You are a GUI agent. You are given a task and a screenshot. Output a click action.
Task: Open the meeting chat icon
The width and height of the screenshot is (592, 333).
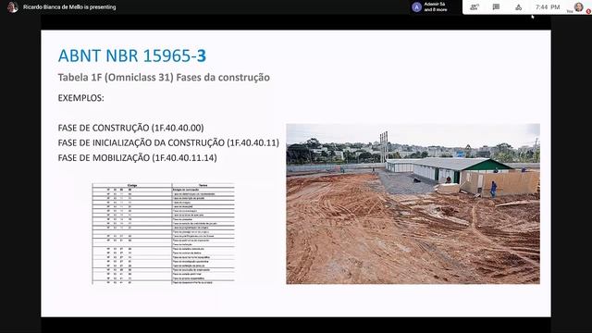[496, 6]
